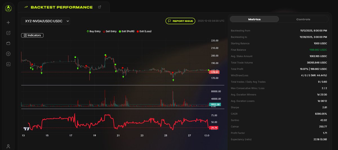The width and height of the screenshot is (338, 150).
Task: Click the TradingView logo on chart
Action: tap(26, 129)
